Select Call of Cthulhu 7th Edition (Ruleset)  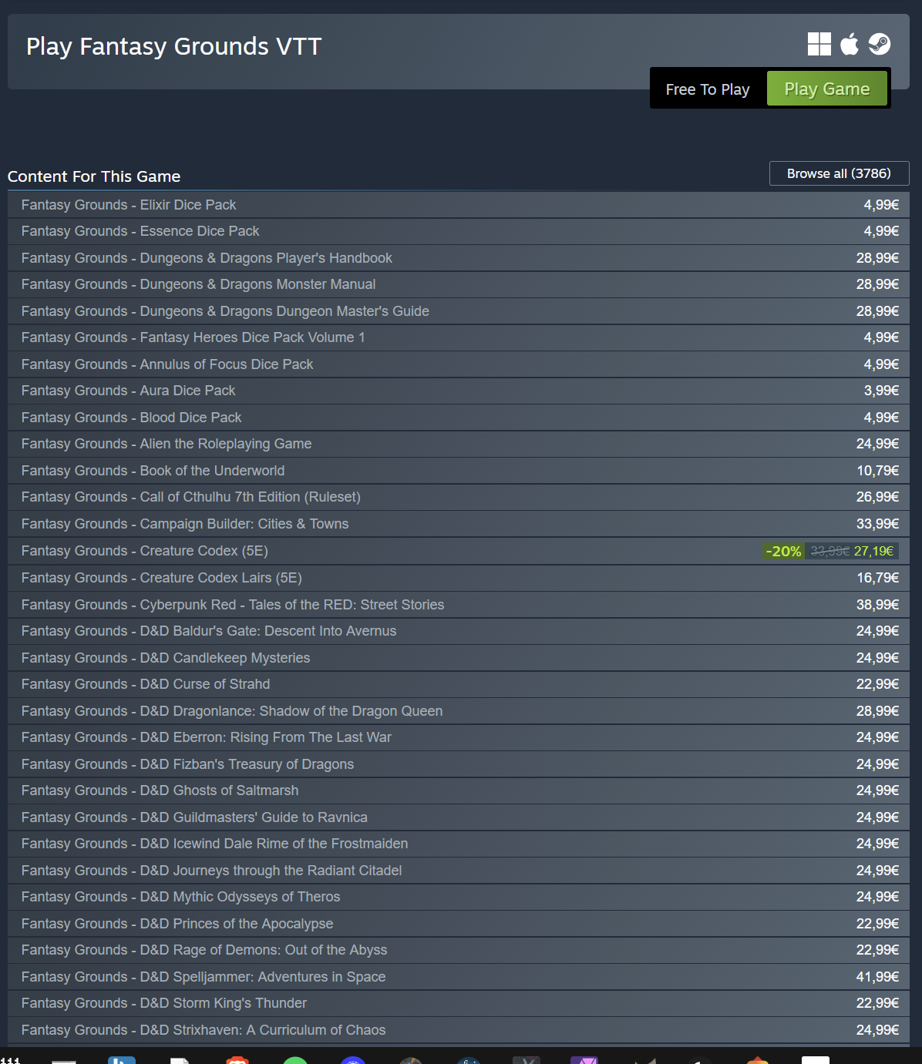[459, 497]
